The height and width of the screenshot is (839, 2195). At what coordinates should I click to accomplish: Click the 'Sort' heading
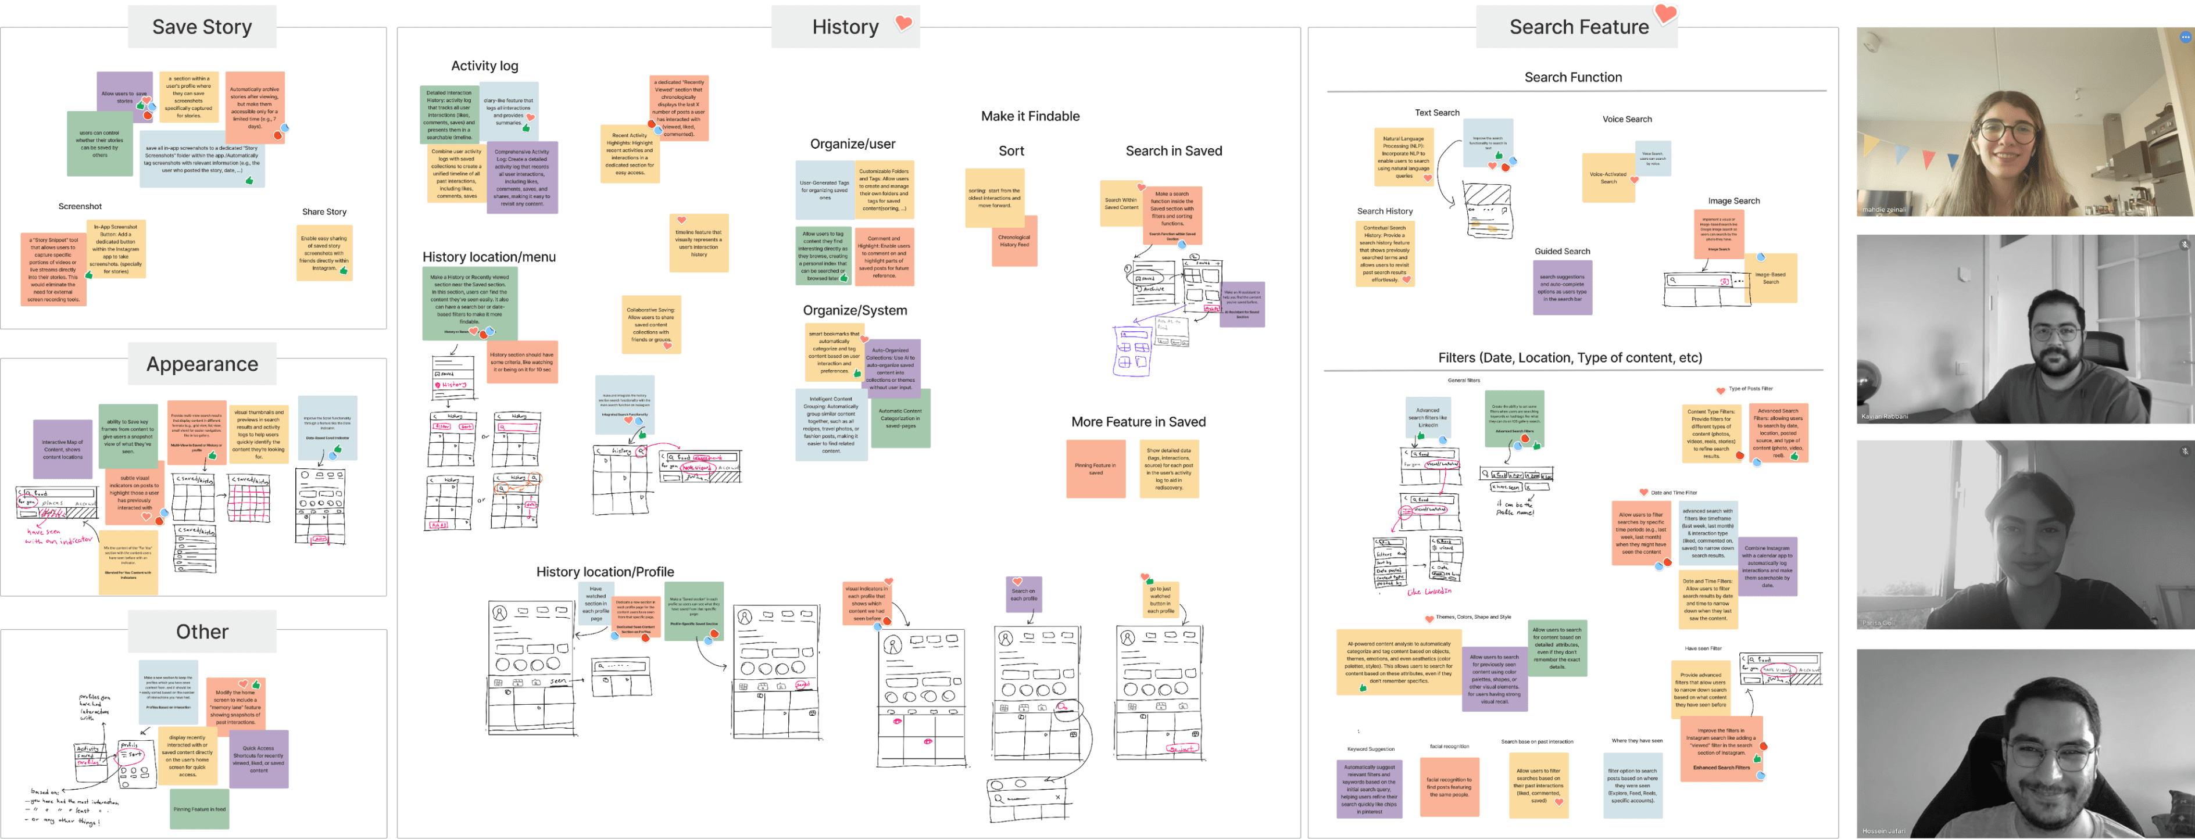[x=1011, y=150]
